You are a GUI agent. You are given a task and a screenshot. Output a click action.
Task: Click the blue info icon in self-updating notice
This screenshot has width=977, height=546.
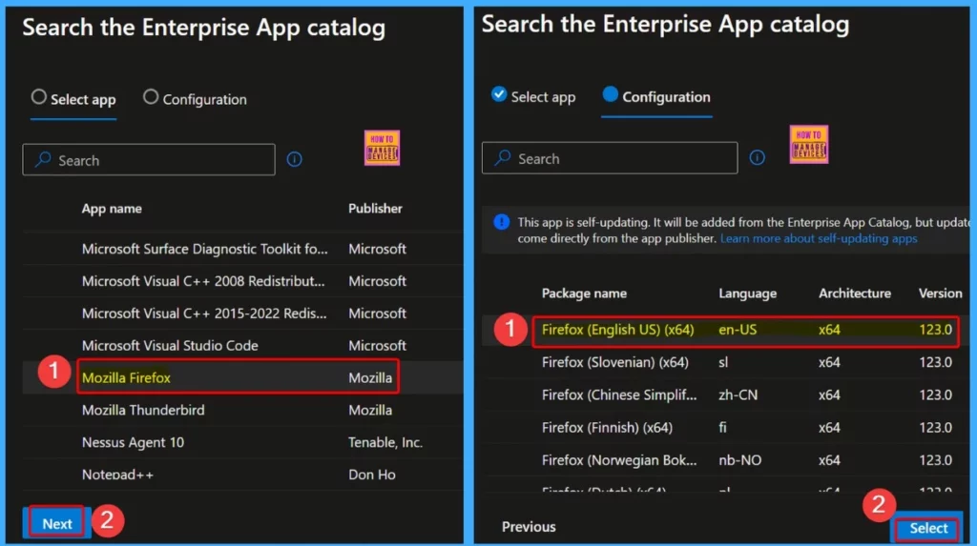point(502,222)
